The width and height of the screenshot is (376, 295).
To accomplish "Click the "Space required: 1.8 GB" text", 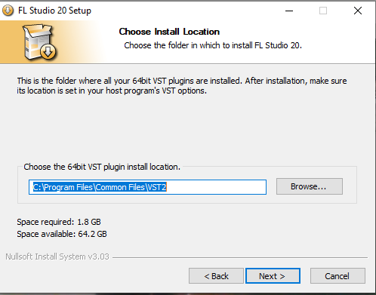I will (x=59, y=222).
